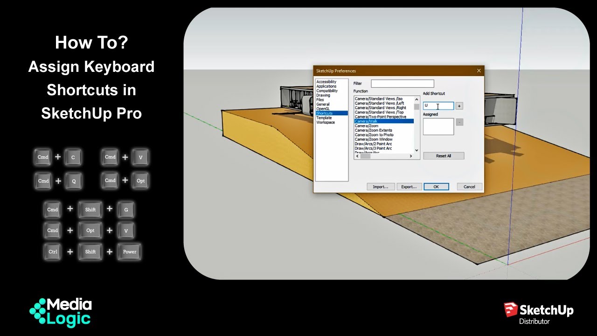597x336 pixels.
Task: Select Camera/Zoom to Photo function
Action: point(374,135)
